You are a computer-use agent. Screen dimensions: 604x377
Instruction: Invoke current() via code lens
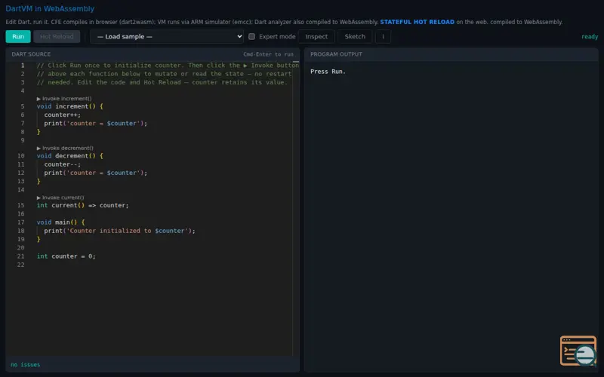coord(60,198)
